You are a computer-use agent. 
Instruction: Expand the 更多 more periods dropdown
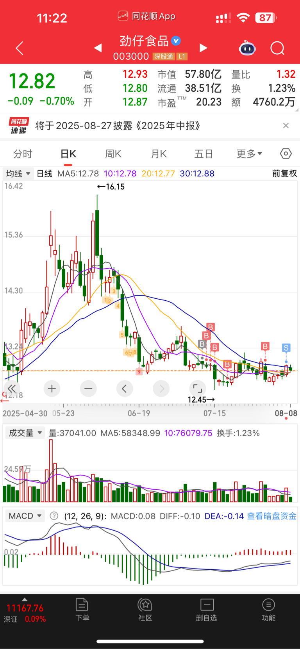(249, 154)
